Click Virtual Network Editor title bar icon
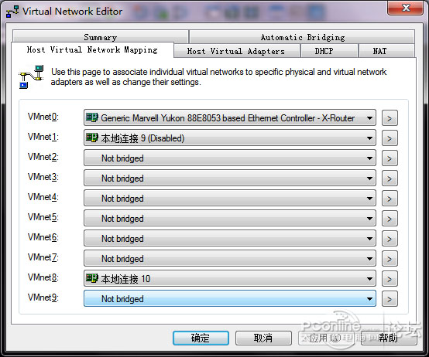This screenshot has width=429, height=357. (12, 12)
